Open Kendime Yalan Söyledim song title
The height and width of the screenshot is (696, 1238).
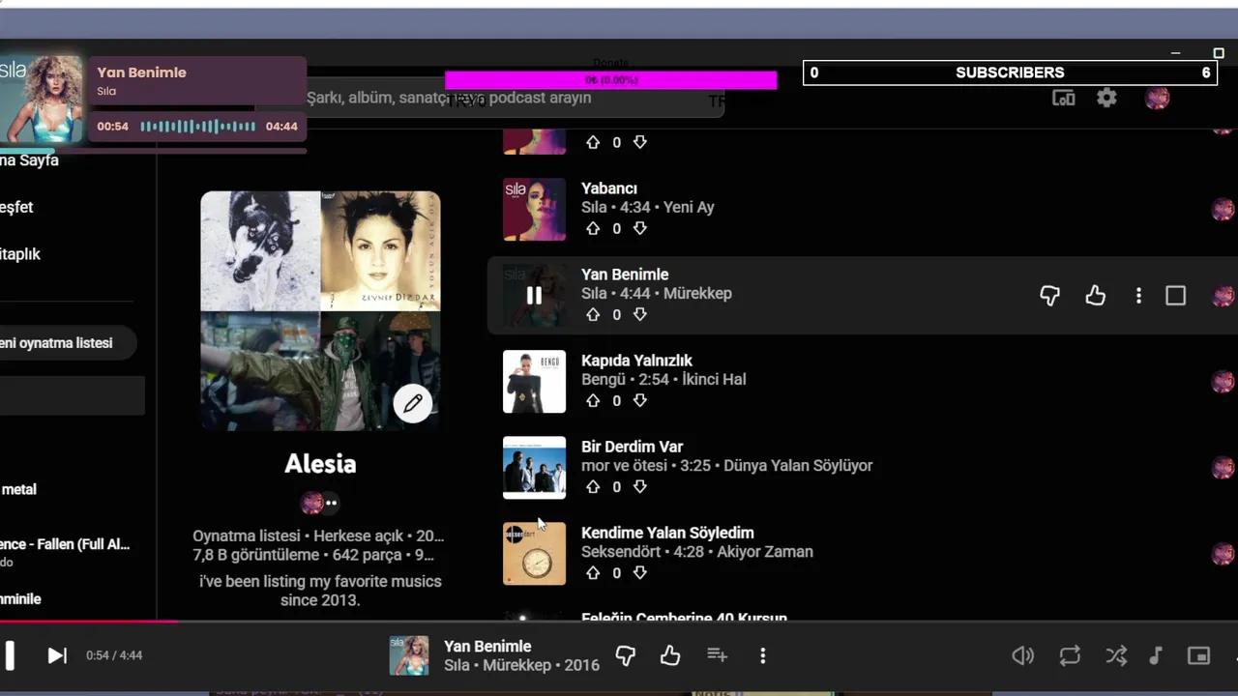[667, 533]
